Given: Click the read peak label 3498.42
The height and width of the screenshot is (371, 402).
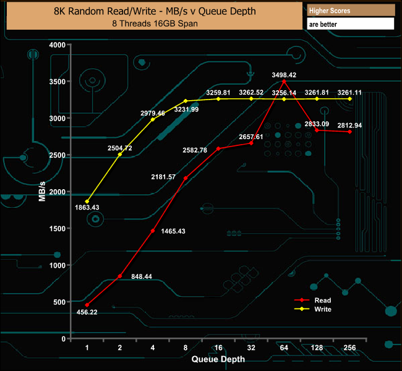Looking at the screenshot, I should (284, 75).
